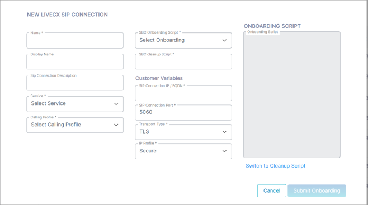Image resolution: width=368 pixels, height=205 pixels.
Task: Expand the Select Calling Profile dropdown
Action: [x=75, y=125]
